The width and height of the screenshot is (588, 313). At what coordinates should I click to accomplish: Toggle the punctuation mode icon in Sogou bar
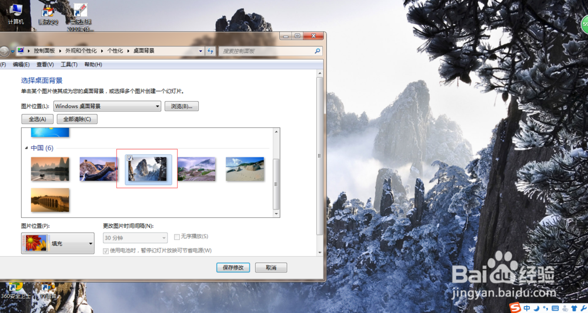pyautogui.click(x=546, y=309)
